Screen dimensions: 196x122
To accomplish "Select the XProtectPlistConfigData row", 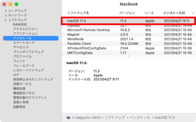I will pyautogui.click(x=129, y=48).
